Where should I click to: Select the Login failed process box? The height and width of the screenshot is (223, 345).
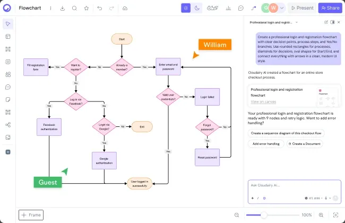(207, 97)
